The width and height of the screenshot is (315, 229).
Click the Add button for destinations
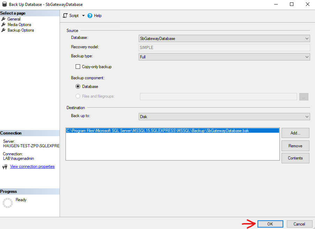(x=295, y=133)
